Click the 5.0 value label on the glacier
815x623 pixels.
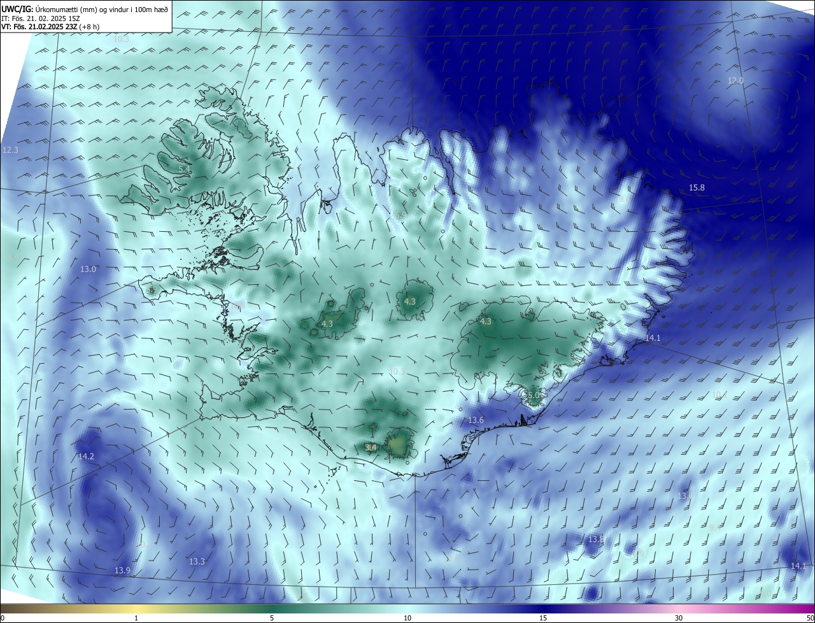click(x=534, y=396)
